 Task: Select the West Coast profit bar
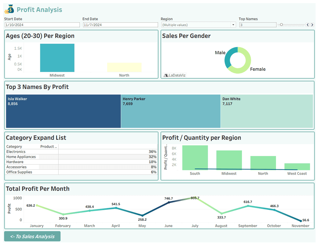pyautogui.click(x=297, y=167)
